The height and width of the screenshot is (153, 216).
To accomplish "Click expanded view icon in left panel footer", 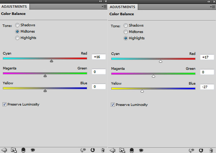I will point(14,150).
